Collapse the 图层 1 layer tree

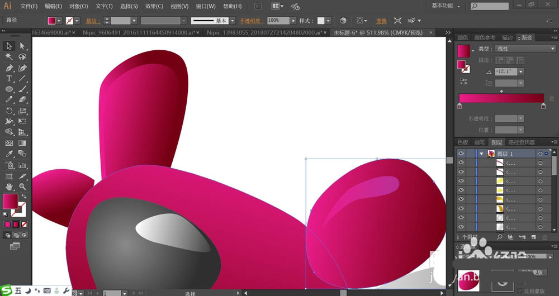[481, 154]
